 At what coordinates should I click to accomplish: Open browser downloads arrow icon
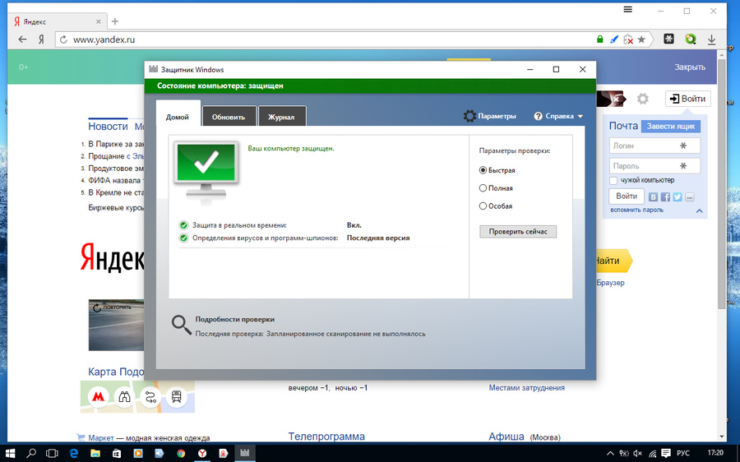tap(712, 39)
